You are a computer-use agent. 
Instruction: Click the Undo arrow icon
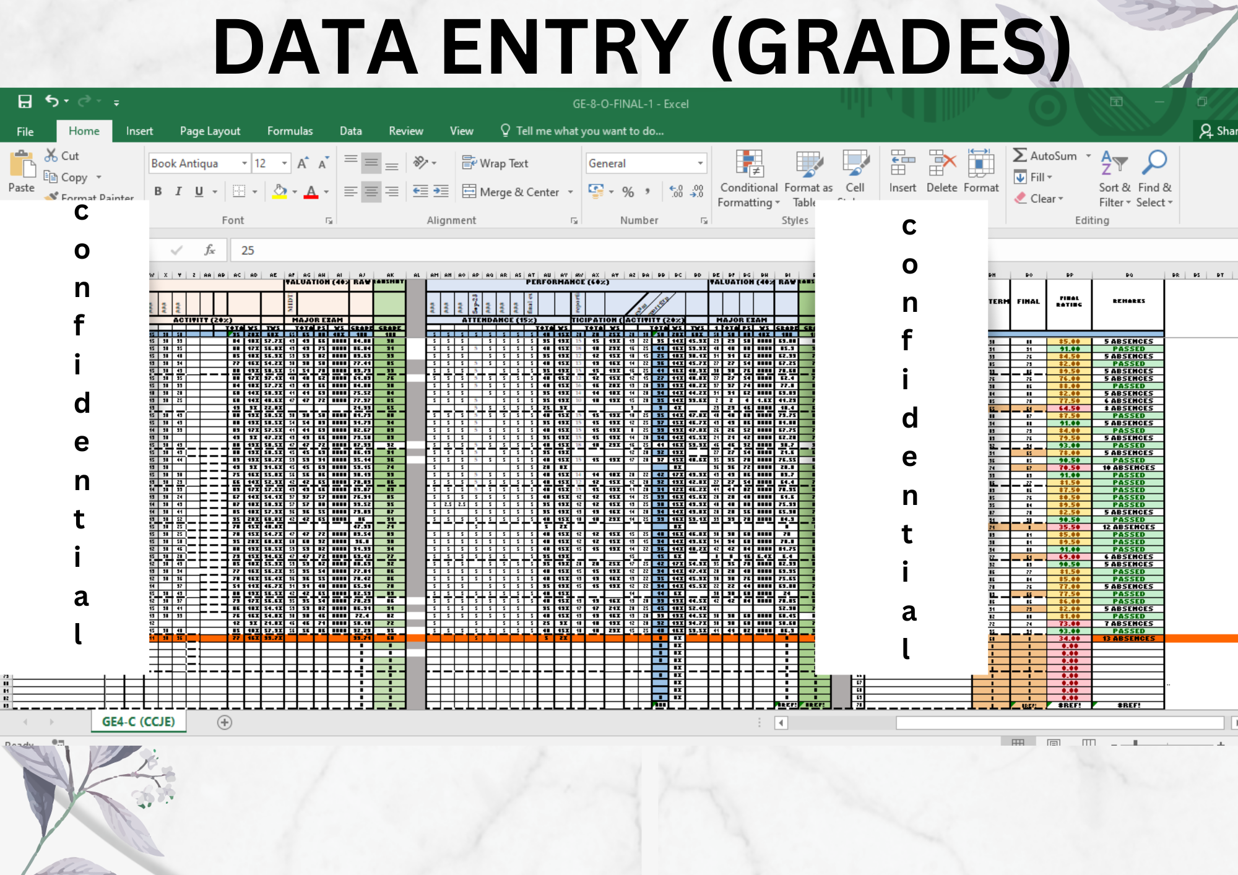tap(52, 101)
